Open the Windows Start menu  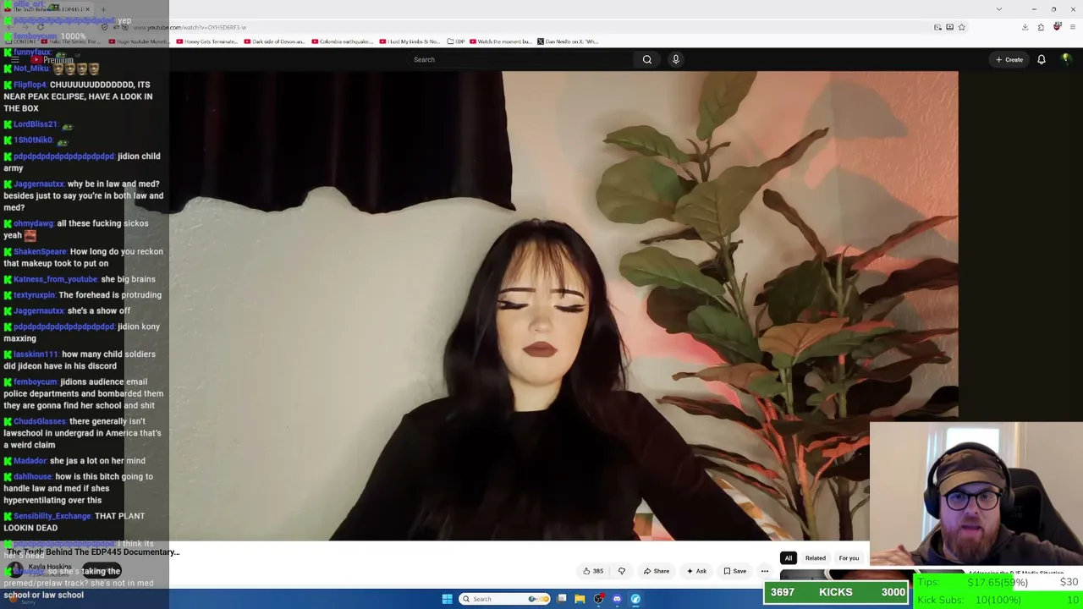tap(447, 599)
